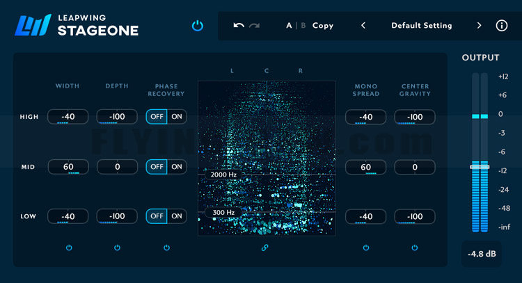522x283 pixels.
Task: Click the High Center Gravity value -100
Action: click(415, 117)
